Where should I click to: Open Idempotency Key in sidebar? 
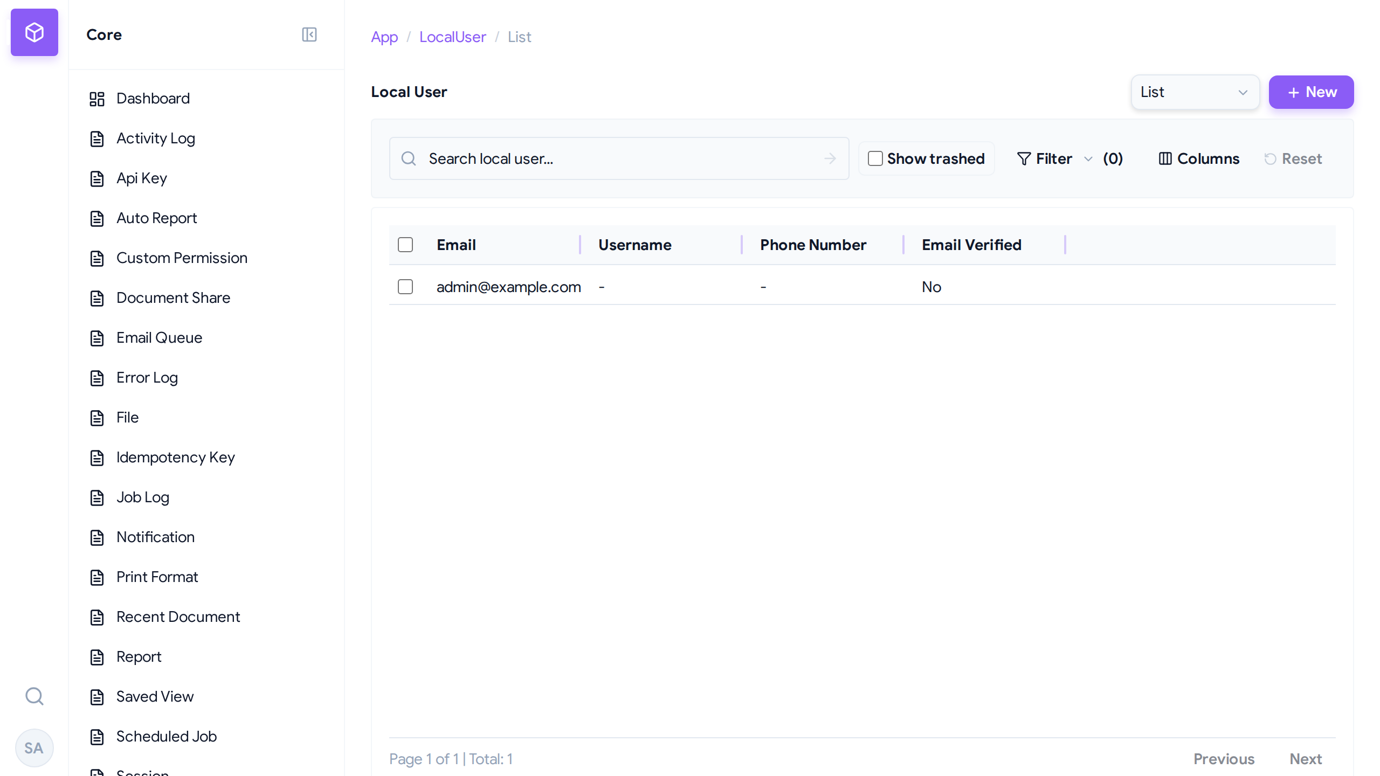[176, 457]
